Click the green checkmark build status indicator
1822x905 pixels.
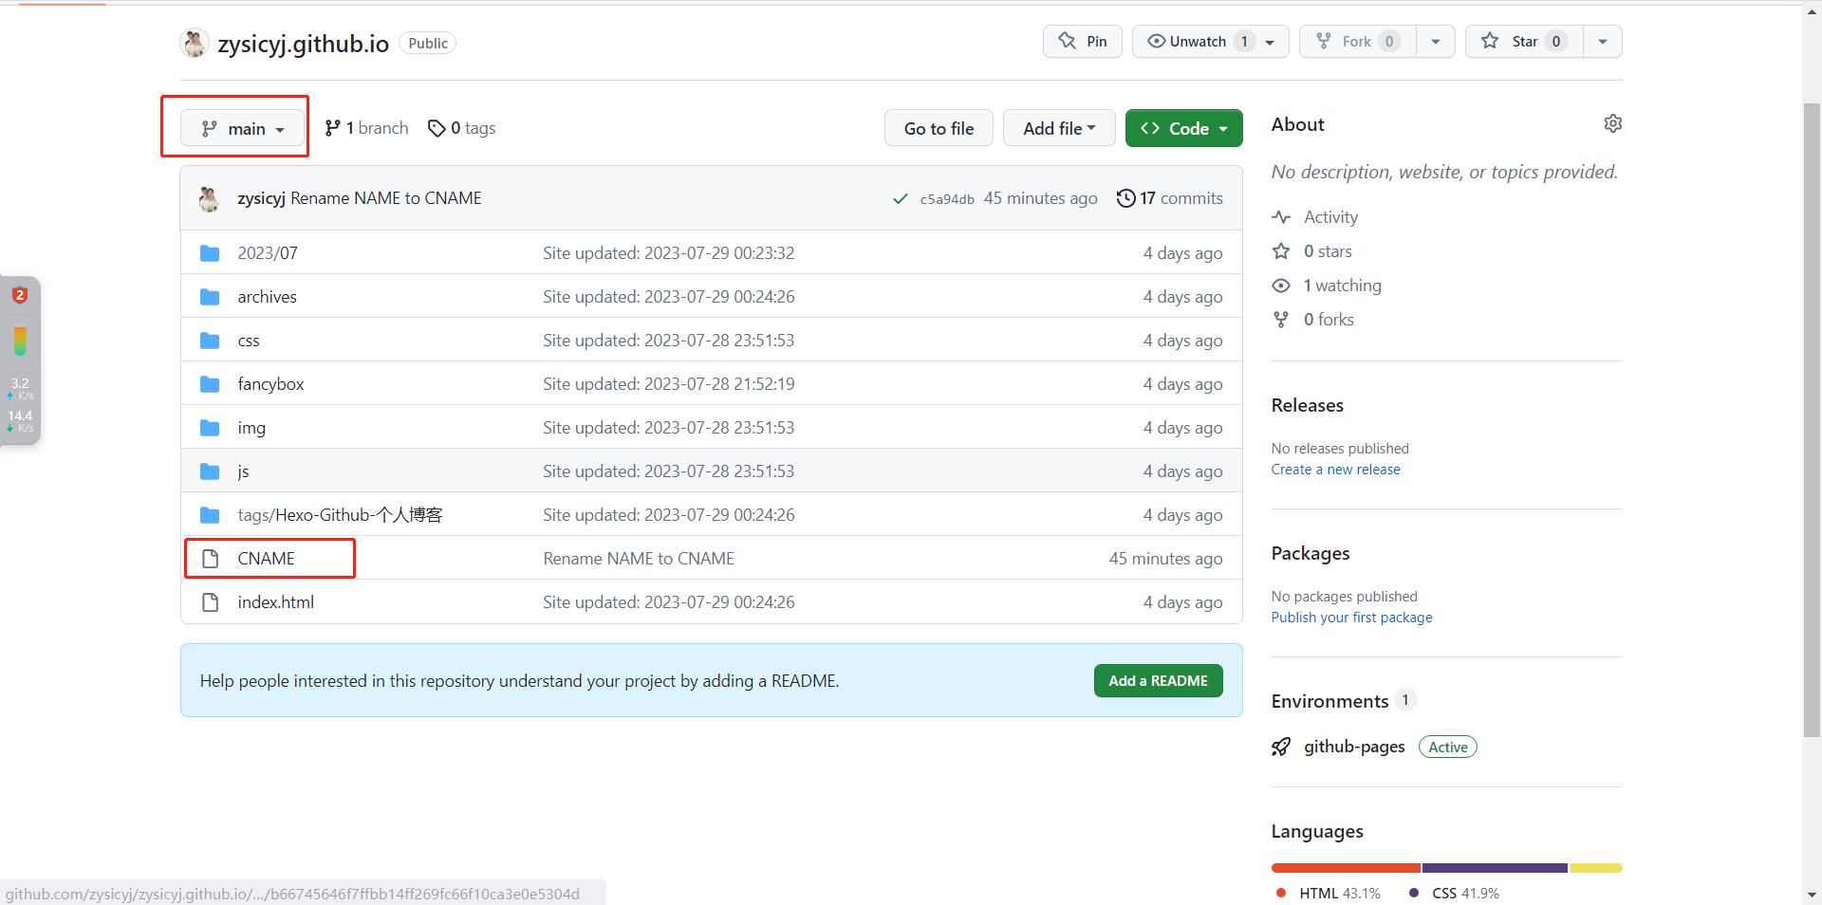tap(900, 198)
